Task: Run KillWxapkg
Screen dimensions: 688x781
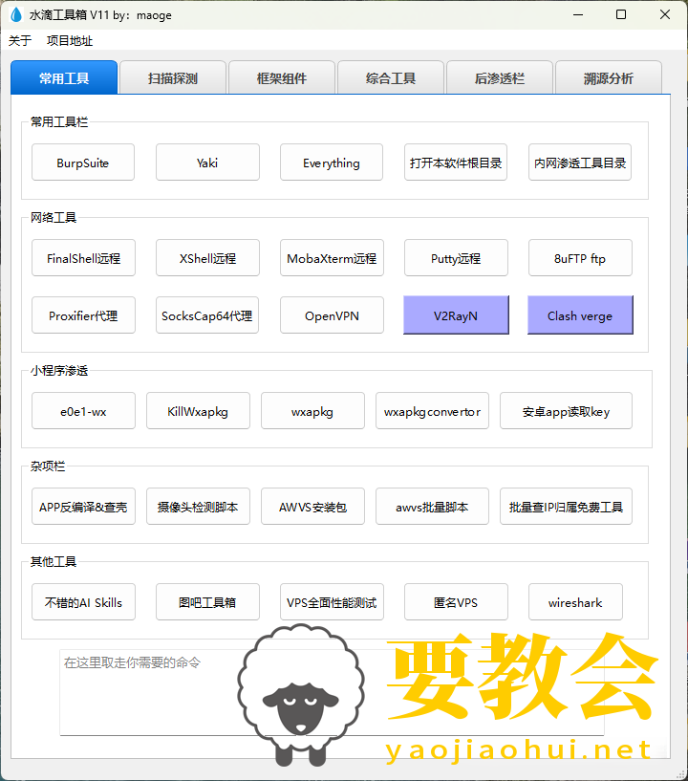Action: coord(198,411)
